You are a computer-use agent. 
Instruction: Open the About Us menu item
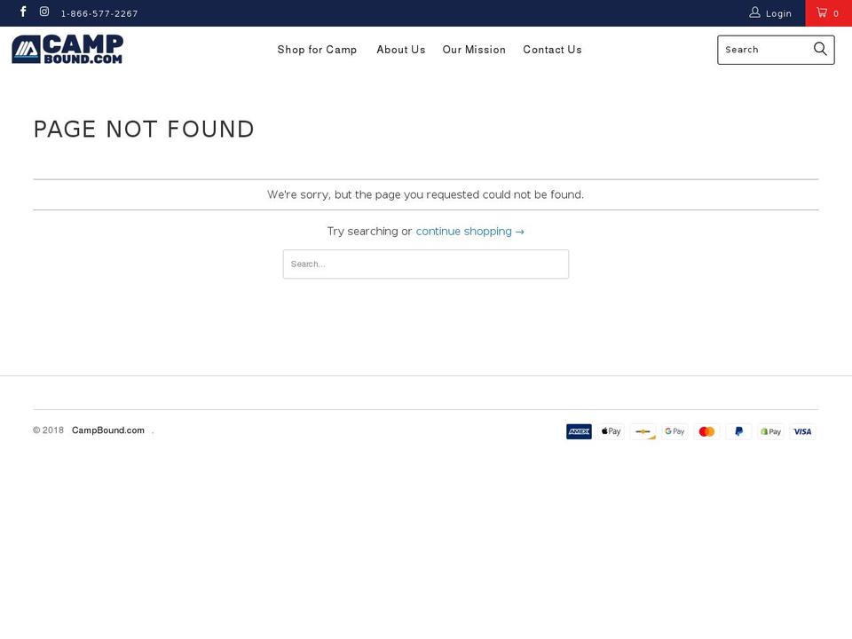pyautogui.click(x=401, y=50)
